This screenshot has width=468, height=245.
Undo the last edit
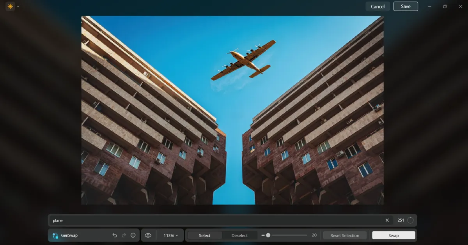114,235
